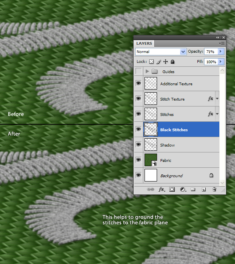
Task: Create a new group folder icon
Action: tap(193, 189)
